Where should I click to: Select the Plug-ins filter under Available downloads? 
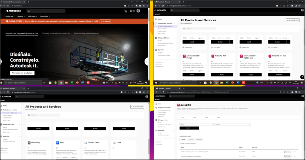click(191, 140)
